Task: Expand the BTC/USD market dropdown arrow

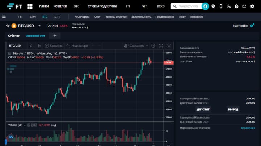Action: point(40,26)
